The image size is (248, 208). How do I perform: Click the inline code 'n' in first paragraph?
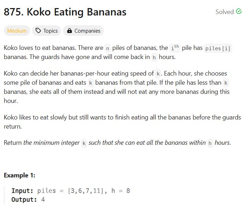tap(108, 48)
